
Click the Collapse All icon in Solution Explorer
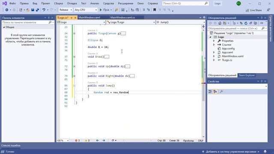pos(250,23)
